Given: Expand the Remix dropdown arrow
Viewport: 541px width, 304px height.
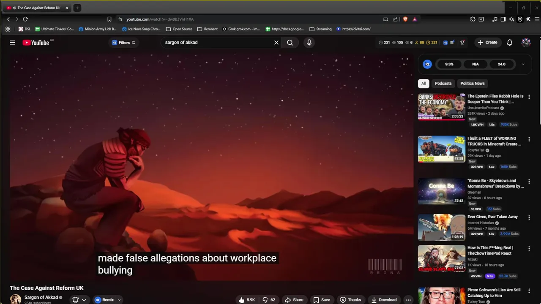Looking at the screenshot, I should [x=119, y=300].
